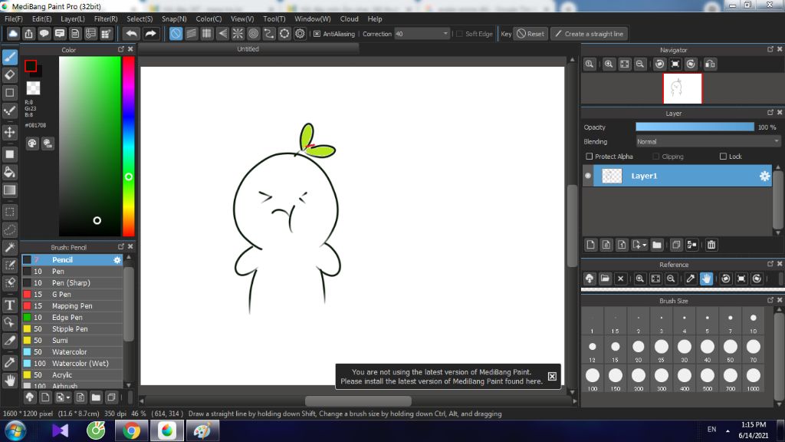Select the Edge Pen brush

(x=72, y=317)
